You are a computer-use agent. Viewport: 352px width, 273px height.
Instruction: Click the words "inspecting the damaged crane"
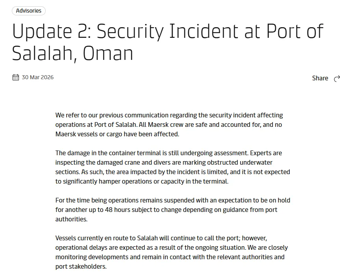[x=99, y=162]
